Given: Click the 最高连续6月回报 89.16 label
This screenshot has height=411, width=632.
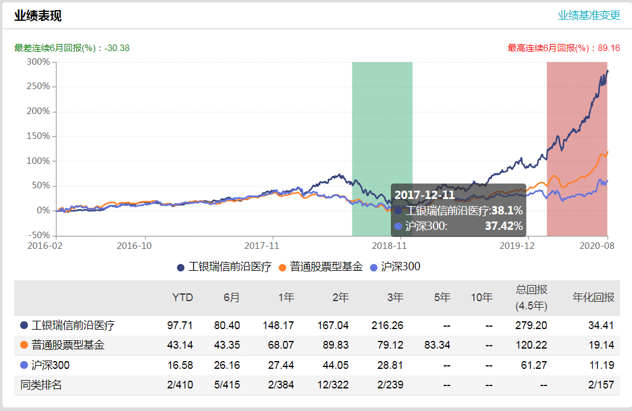Looking at the screenshot, I should [564, 48].
